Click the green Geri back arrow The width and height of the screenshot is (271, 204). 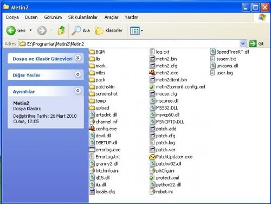11,30
